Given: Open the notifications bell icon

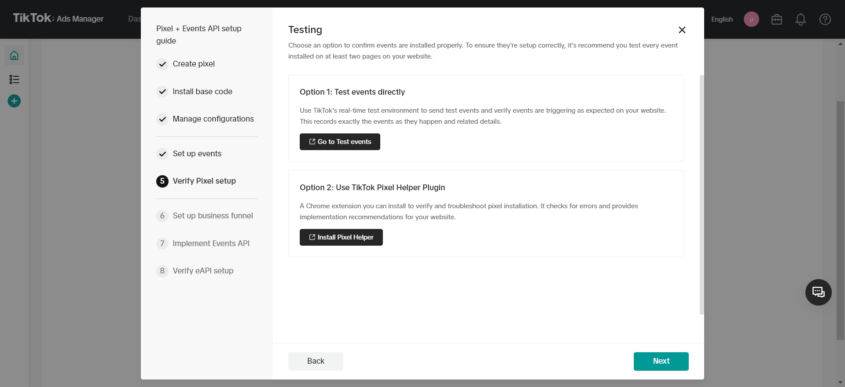Looking at the screenshot, I should 801,19.
